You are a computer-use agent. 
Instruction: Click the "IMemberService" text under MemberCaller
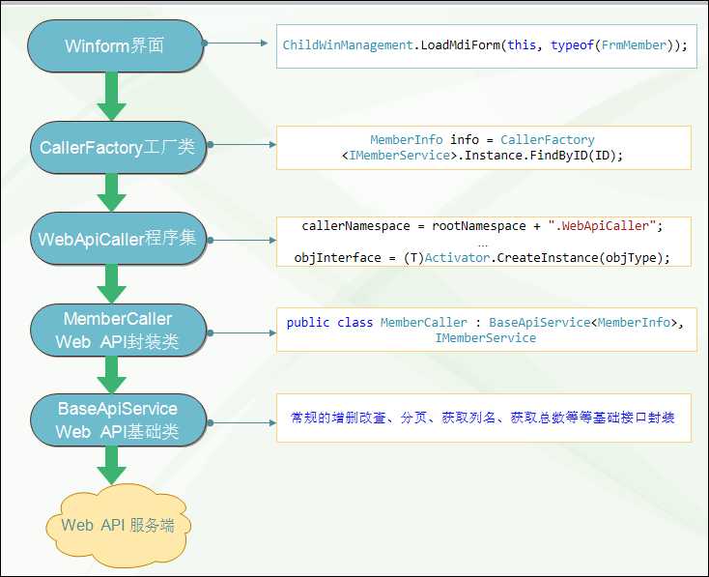(x=485, y=338)
